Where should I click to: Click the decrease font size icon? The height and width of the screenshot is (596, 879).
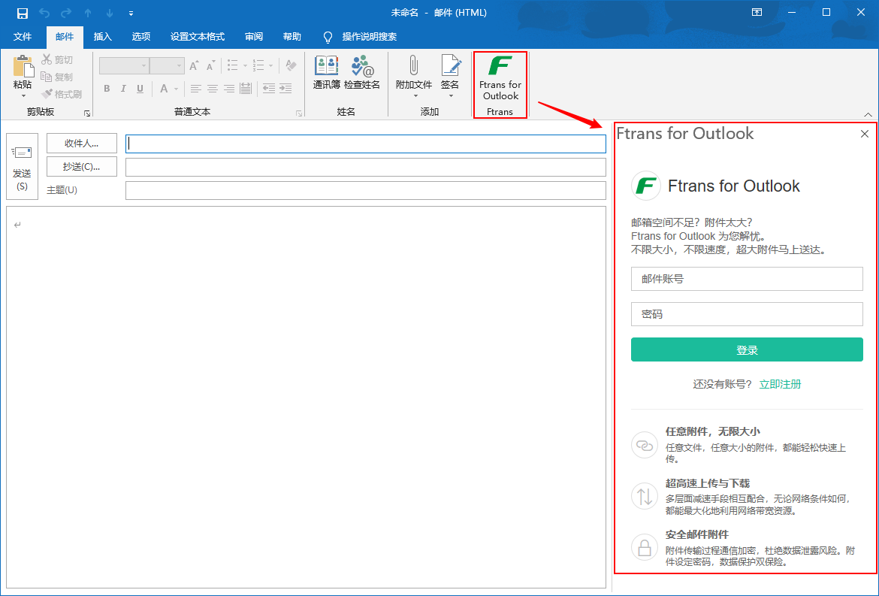click(x=211, y=65)
